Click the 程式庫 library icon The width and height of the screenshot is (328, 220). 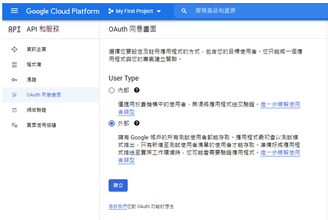pyautogui.click(x=14, y=65)
